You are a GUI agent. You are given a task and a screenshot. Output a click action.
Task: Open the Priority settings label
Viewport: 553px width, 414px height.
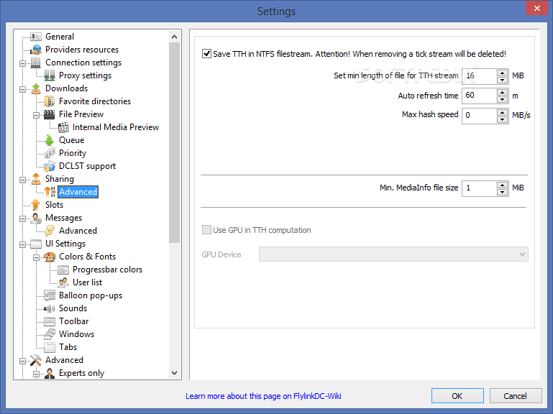73,153
